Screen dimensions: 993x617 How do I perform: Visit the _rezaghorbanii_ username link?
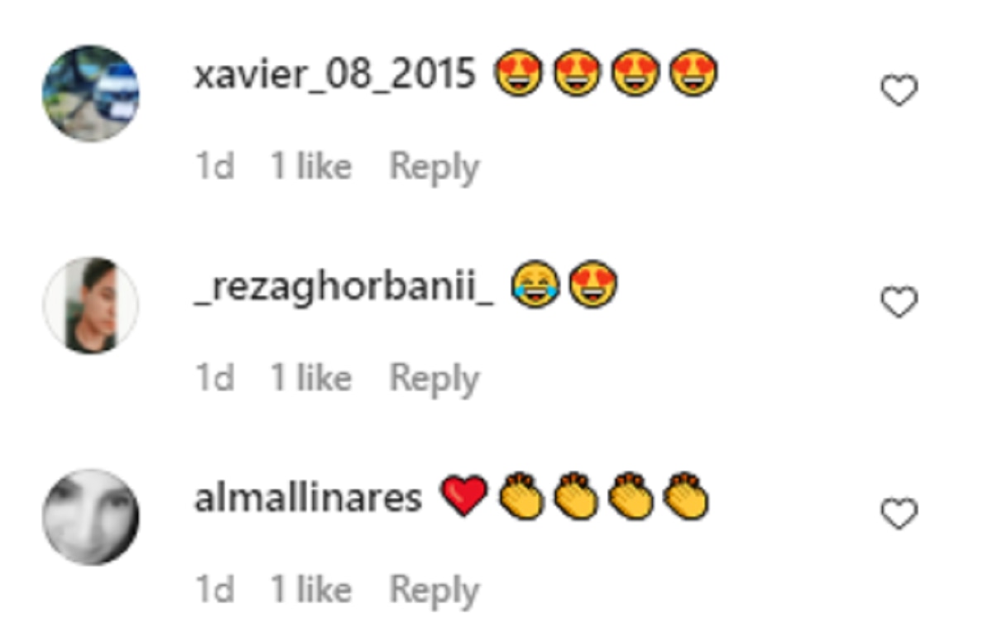[343, 288]
